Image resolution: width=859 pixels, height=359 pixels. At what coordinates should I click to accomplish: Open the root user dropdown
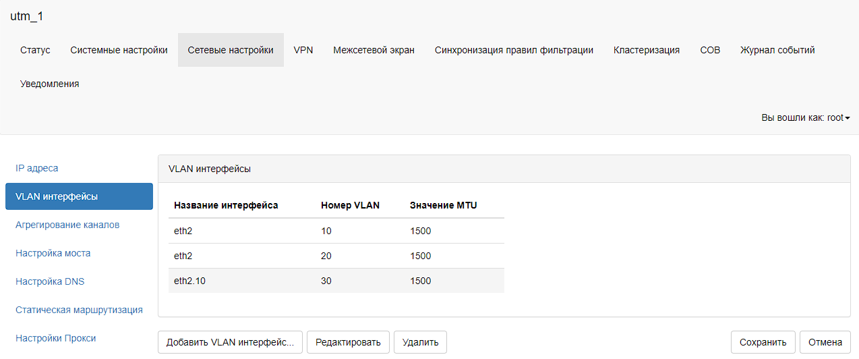805,117
